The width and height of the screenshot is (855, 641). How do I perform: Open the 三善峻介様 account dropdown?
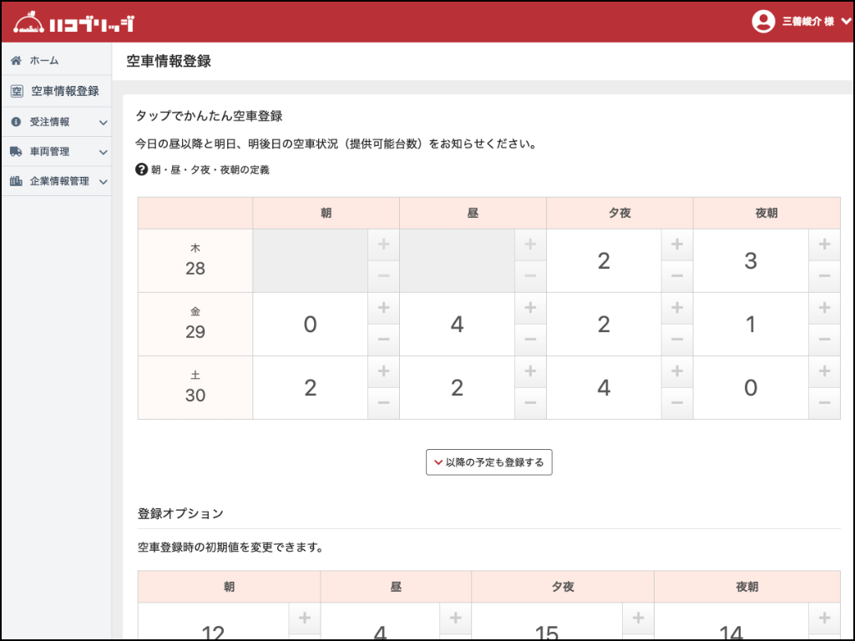click(x=807, y=21)
